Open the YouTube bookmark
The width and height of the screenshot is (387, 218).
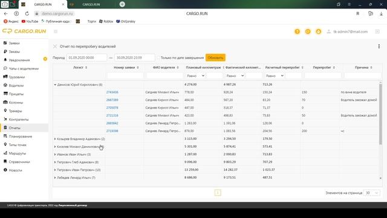click(30, 22)
